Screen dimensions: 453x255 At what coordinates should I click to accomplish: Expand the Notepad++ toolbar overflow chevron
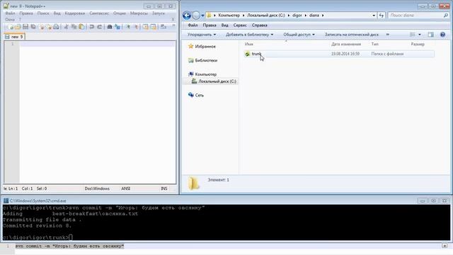[173, 25]
